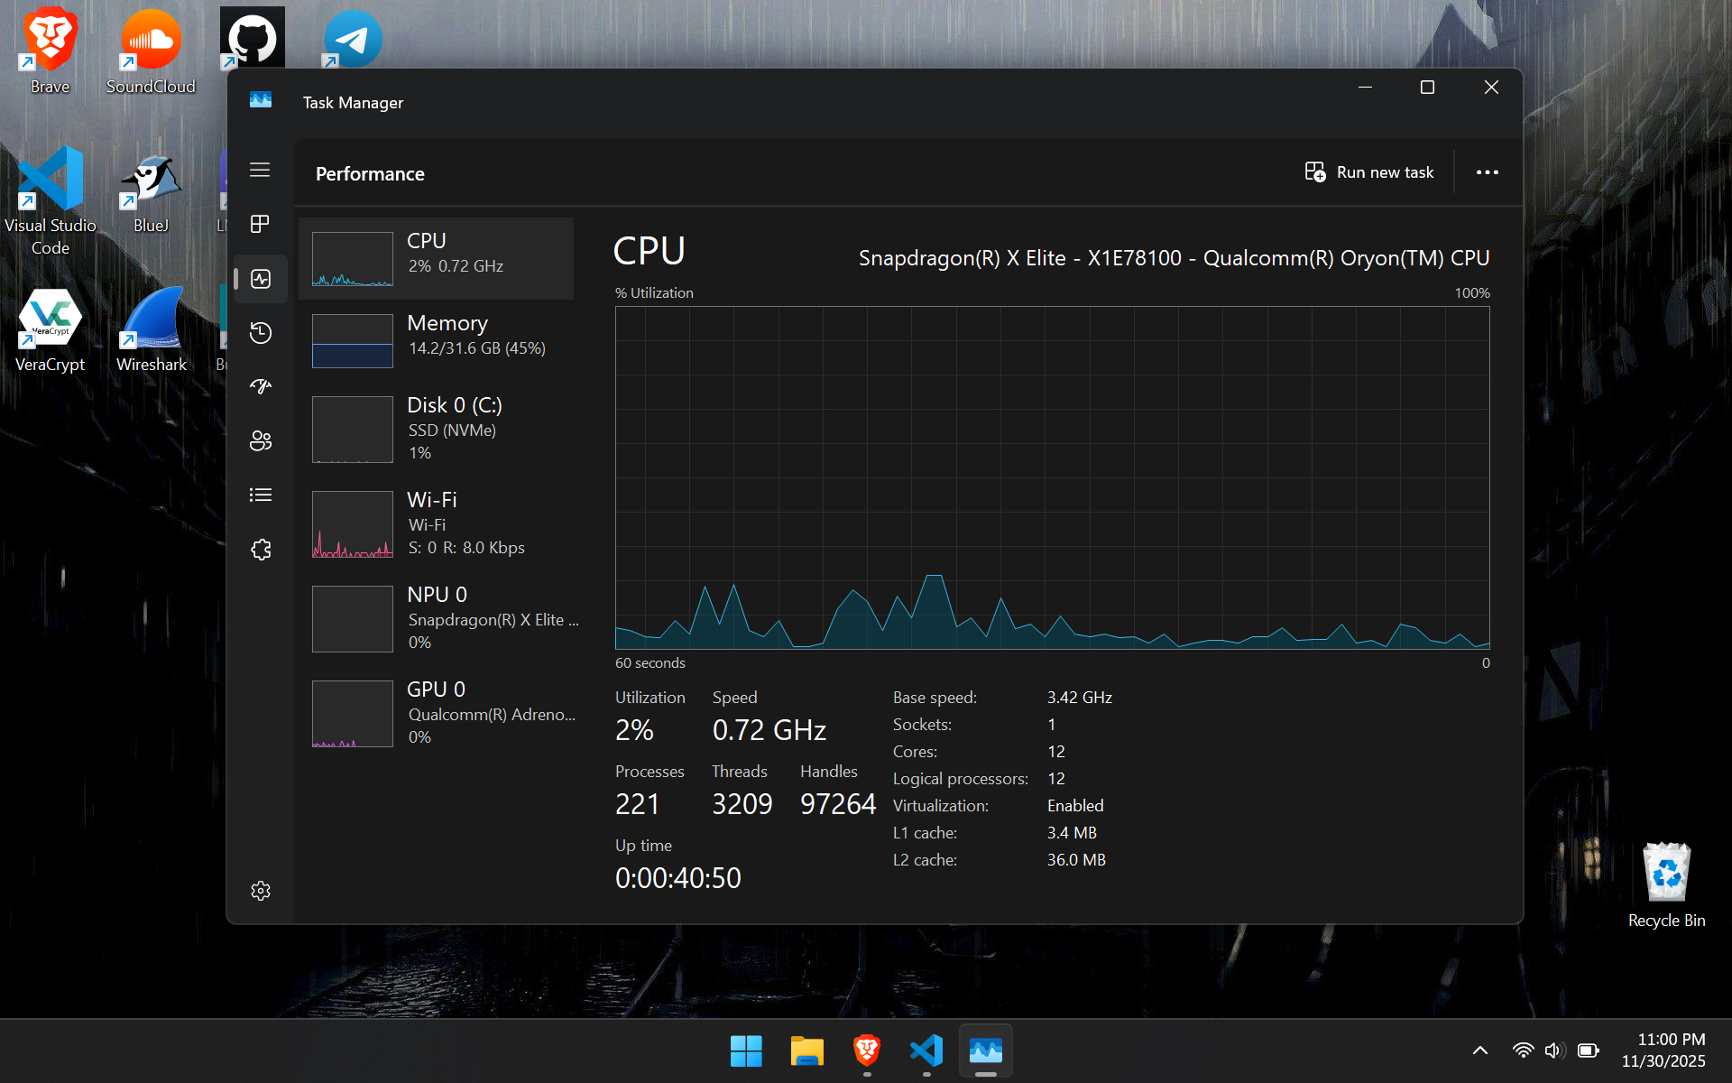Open the Services puzzle-piece sidebar icon
This screenshot has height=1083, width=1732.
[x=260, y=550]
